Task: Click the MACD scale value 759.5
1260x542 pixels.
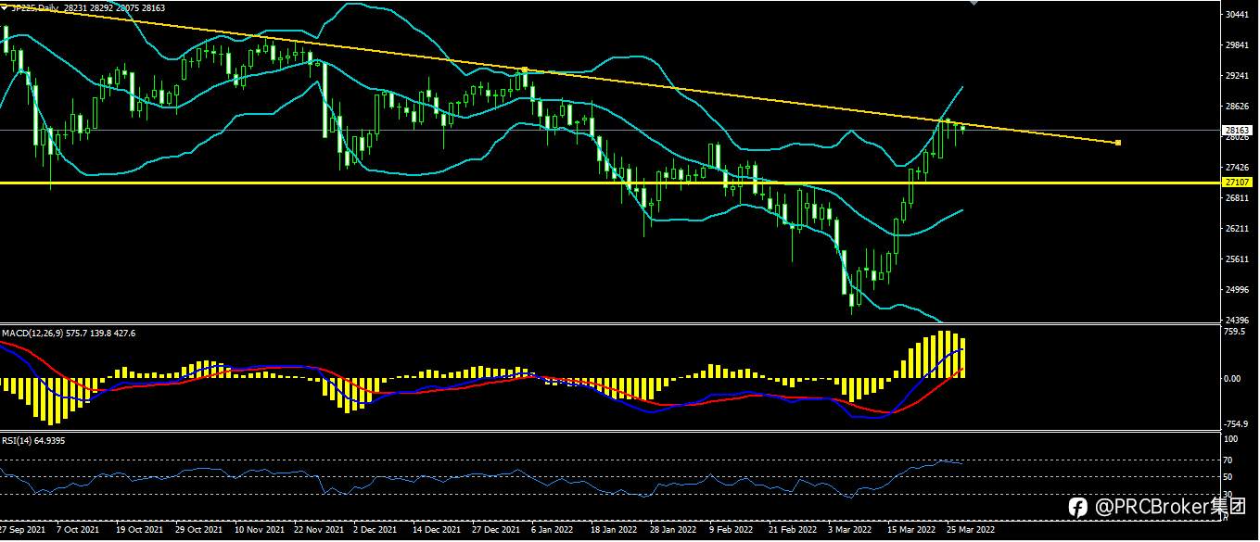Action: click(x=1234, y=331)
